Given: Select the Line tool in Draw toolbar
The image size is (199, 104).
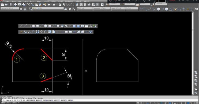Looking at the screenshot, I should (21, 26).
